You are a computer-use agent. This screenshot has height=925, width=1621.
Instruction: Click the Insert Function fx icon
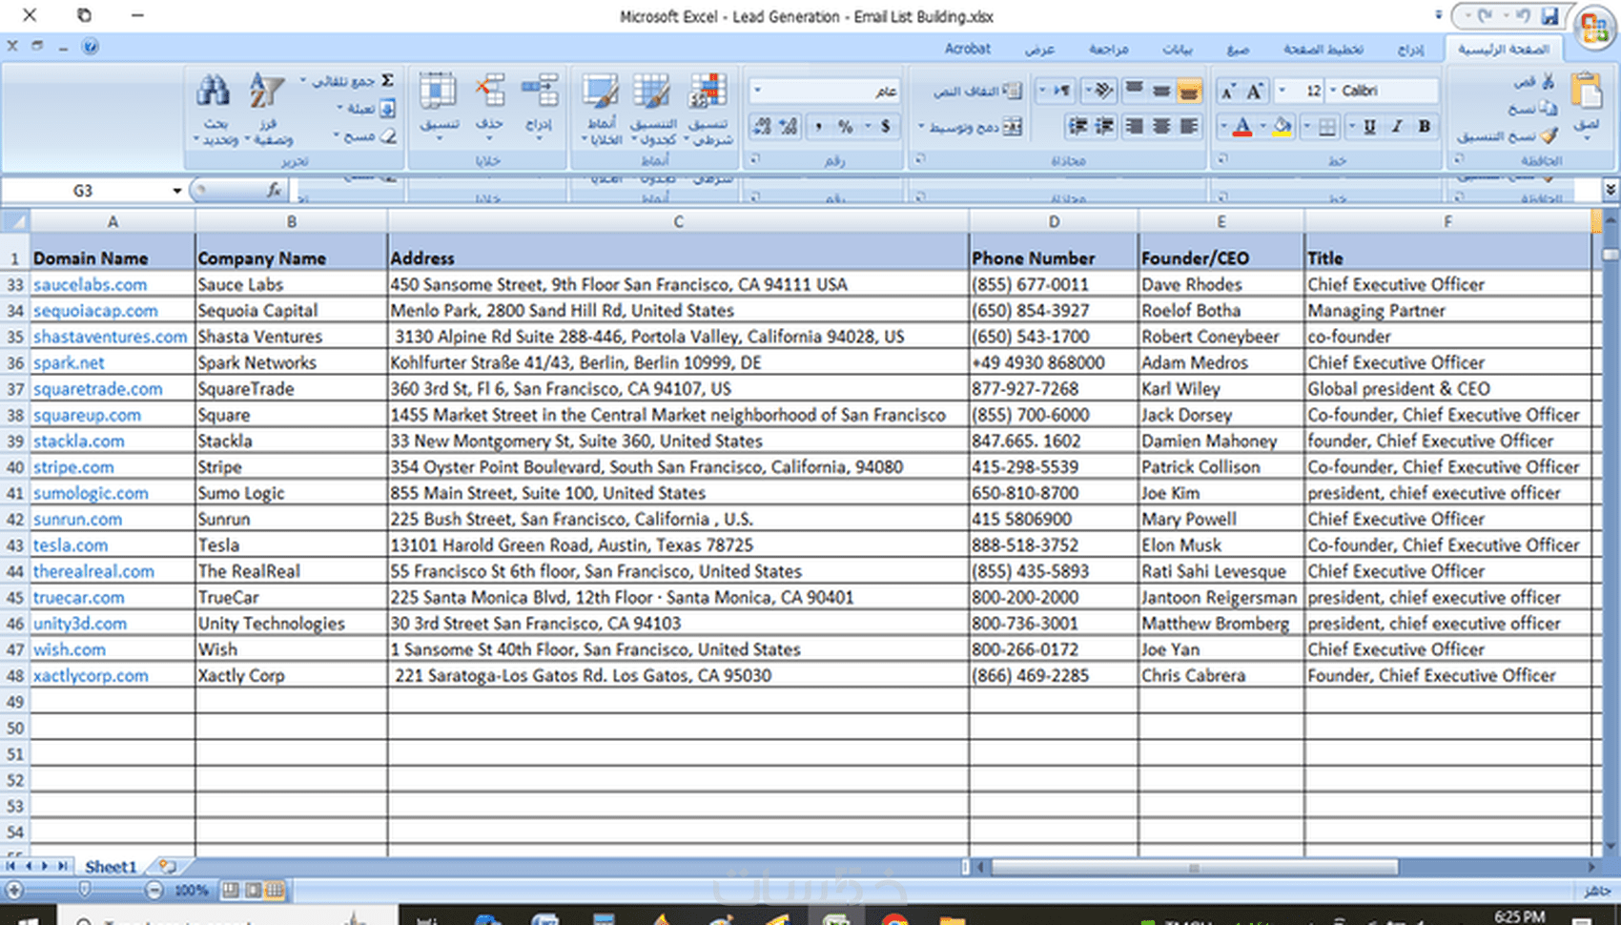(274, 191)
